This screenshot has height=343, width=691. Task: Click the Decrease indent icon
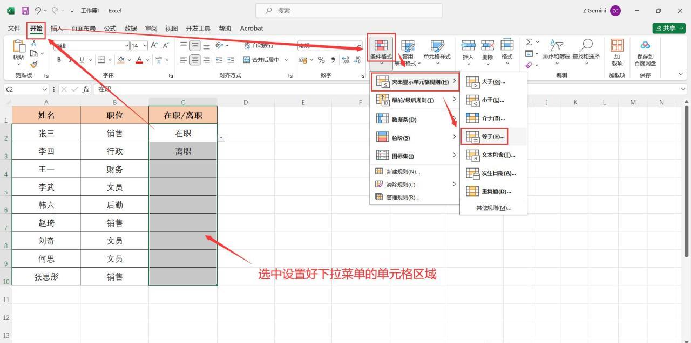tap(220, 60)
